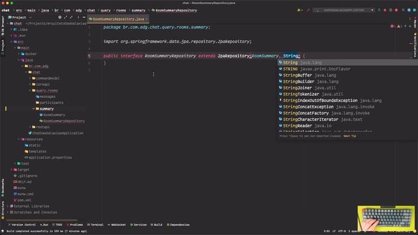Open the run configuration dropdown
The image size is (418, 235).
click(x=344, y=10)
